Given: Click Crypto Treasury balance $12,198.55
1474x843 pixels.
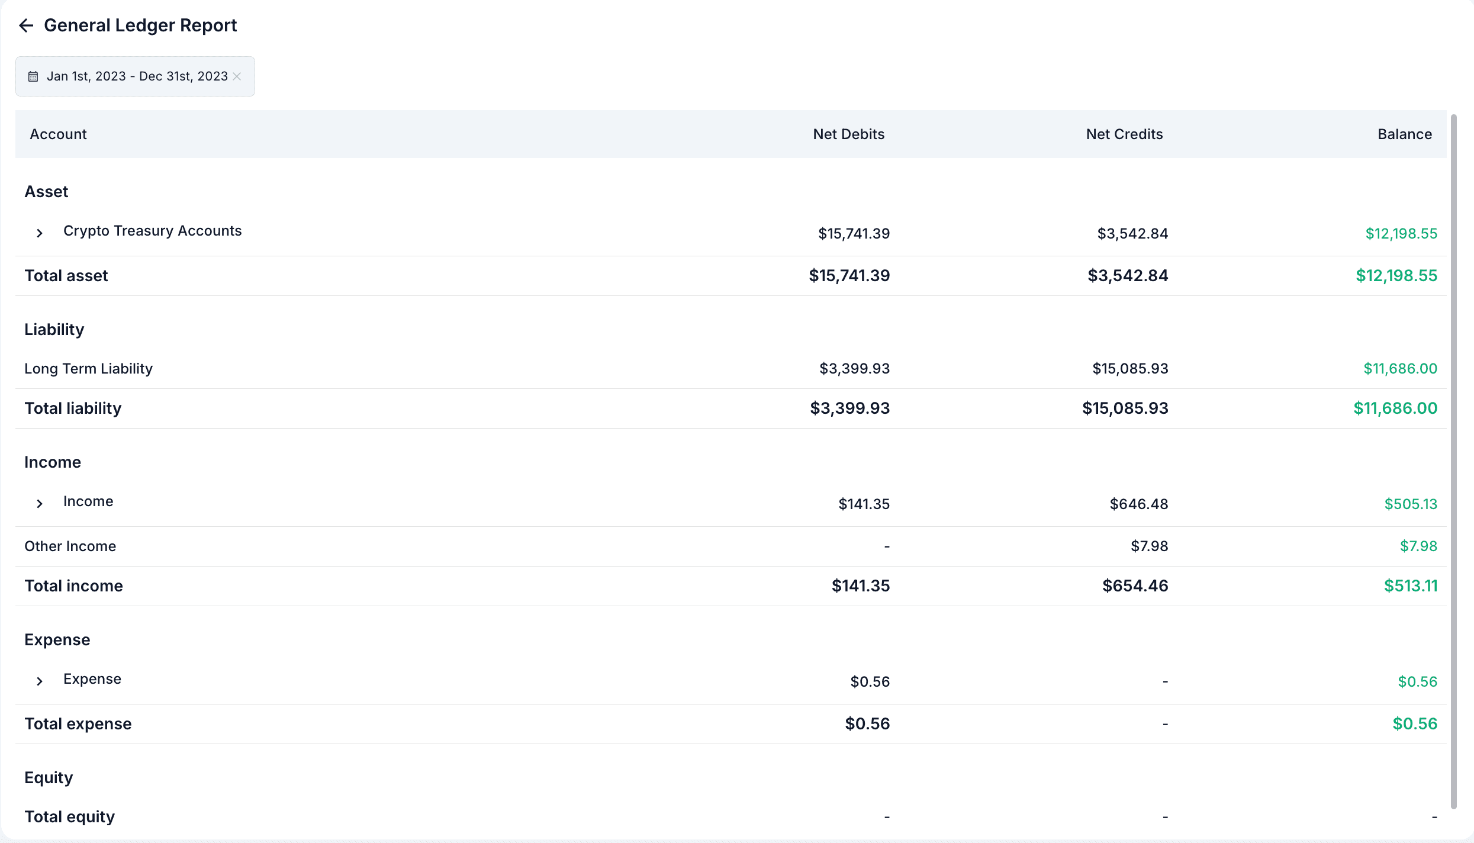Looking at the screenshot, I should pos(1401,234).
